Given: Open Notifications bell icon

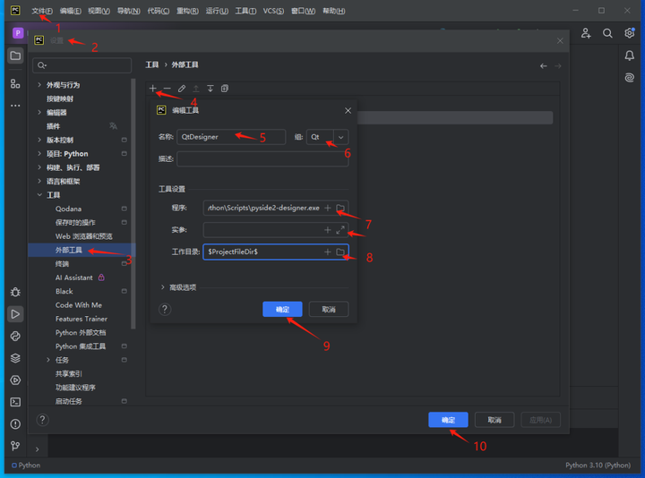Looking at the screenshot, I should (630, 55).
